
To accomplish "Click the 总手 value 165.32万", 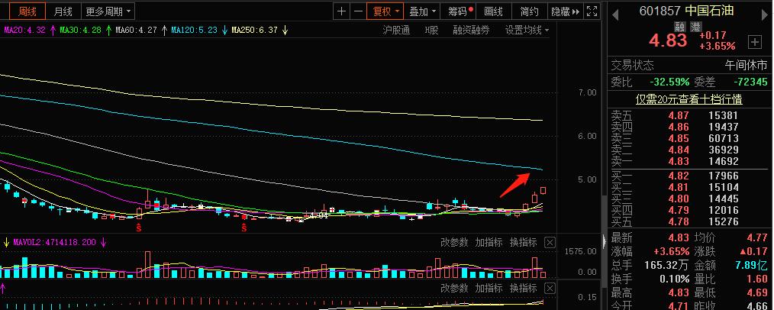I will point(667,265).
